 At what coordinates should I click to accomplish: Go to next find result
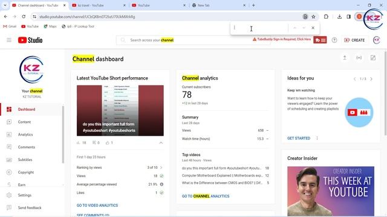click(304, 28)
